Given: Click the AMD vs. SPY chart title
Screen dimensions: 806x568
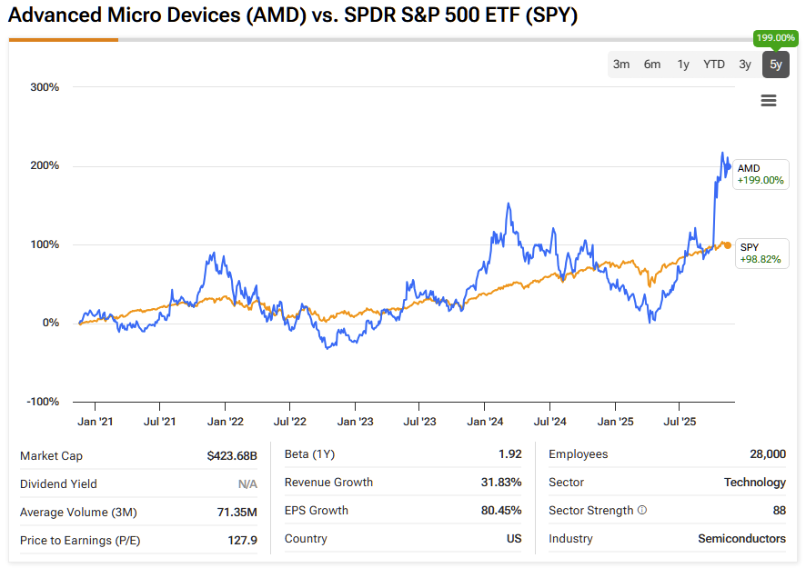Looking at the screenshot, I should coord(293,16).
